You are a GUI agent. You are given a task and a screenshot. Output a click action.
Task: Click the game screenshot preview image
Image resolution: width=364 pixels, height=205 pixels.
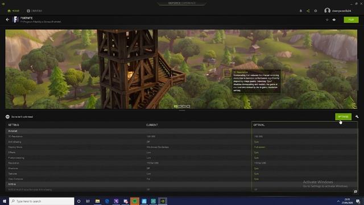click(181, 69)
